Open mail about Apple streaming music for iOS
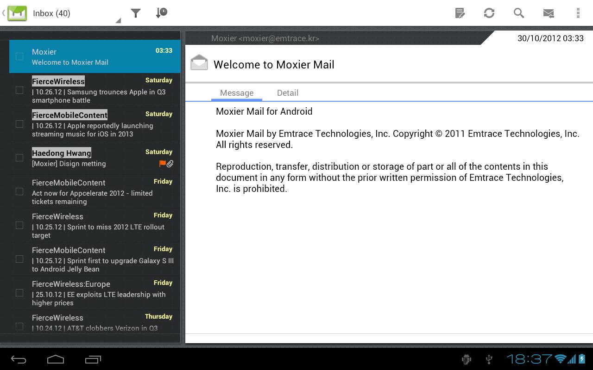Image resolution: width=593 pixels, height=370 pixels. coord(95,124)
